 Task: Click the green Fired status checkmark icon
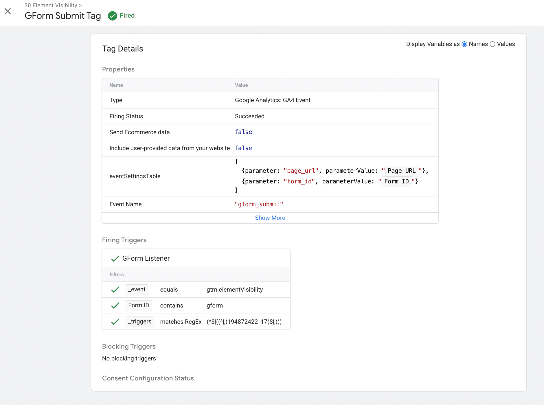pyautogui.click(x=112, y=16)
